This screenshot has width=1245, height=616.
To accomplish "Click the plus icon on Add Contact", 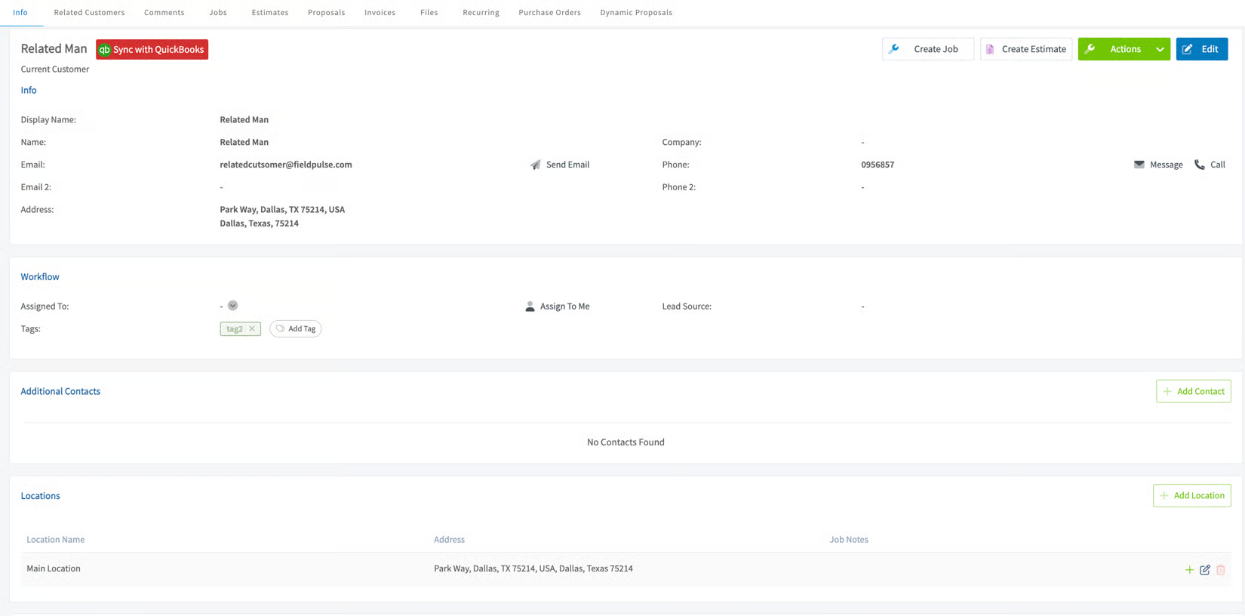I will click(x=1167, y=391).
